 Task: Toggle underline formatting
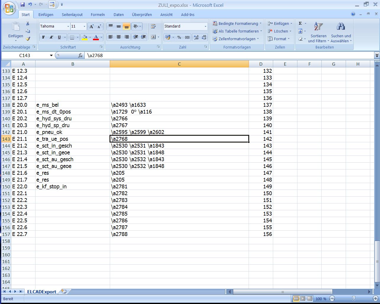pos(59,37)
